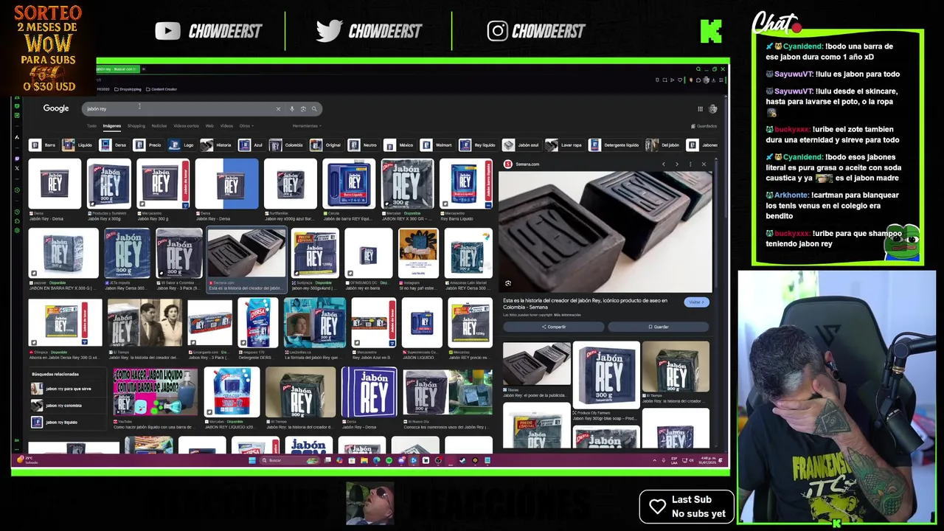
Task: Open Steam from the Windows taskbar
Action: coord(462,460)
